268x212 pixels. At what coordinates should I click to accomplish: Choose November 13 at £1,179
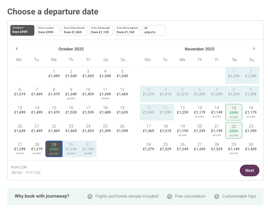[200, 112]
